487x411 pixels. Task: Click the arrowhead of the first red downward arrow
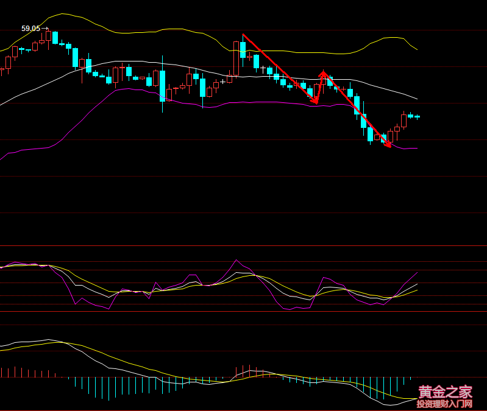(x=316, y=102)
